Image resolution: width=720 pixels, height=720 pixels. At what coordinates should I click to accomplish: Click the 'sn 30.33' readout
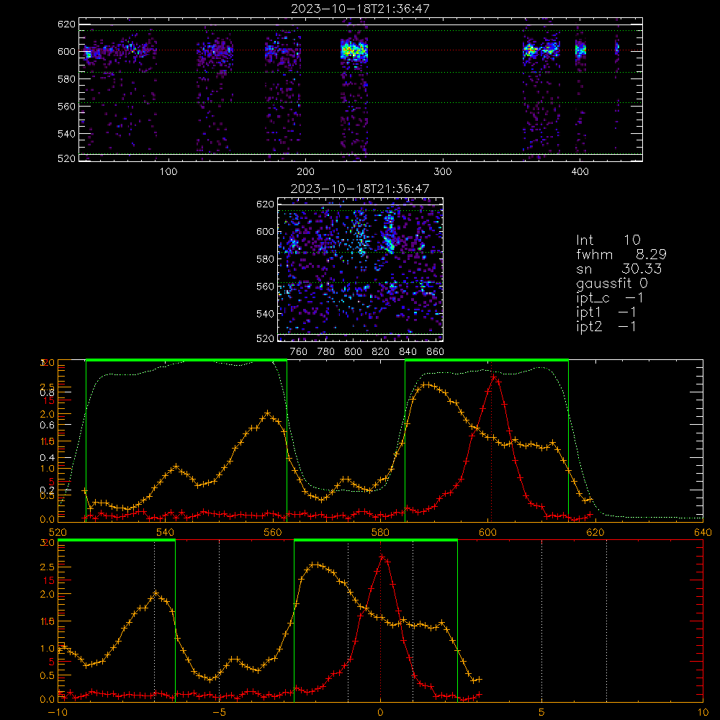coord(619,269)
